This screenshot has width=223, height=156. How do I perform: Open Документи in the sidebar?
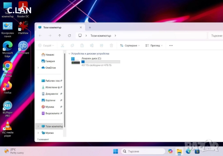52,94
